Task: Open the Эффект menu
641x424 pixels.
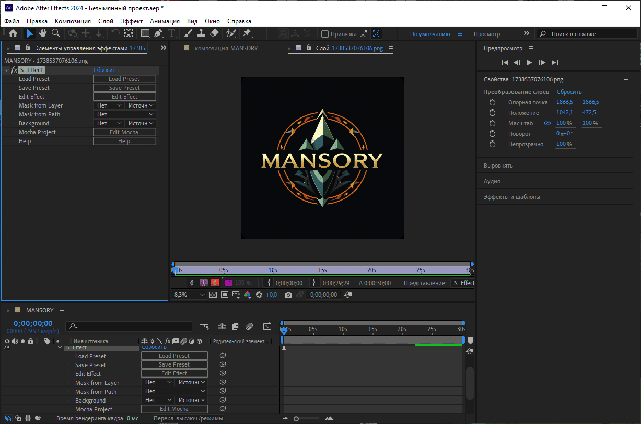Action: point(132,21)
